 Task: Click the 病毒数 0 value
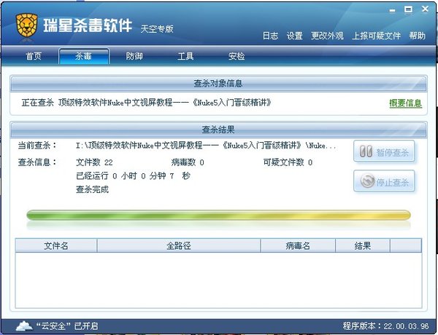(188, 162)
